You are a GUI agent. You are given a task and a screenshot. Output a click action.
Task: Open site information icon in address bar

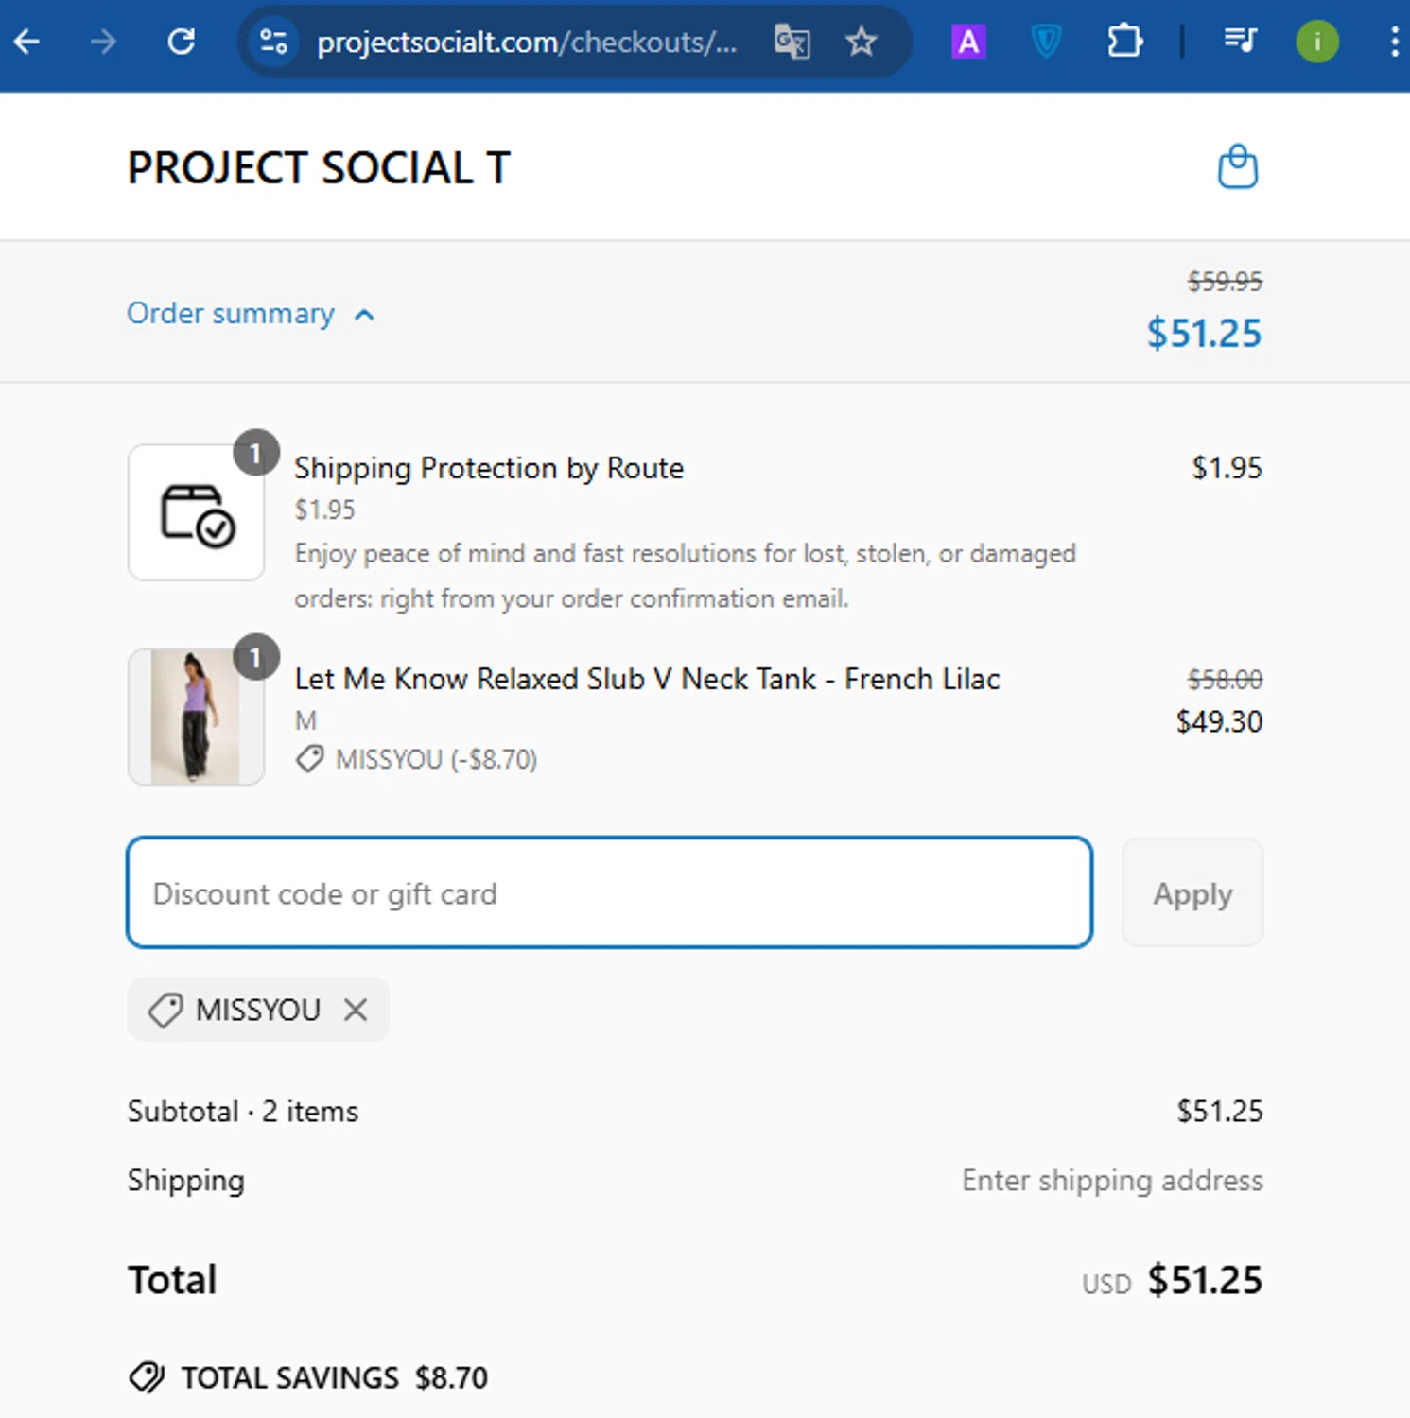point(274,42)
